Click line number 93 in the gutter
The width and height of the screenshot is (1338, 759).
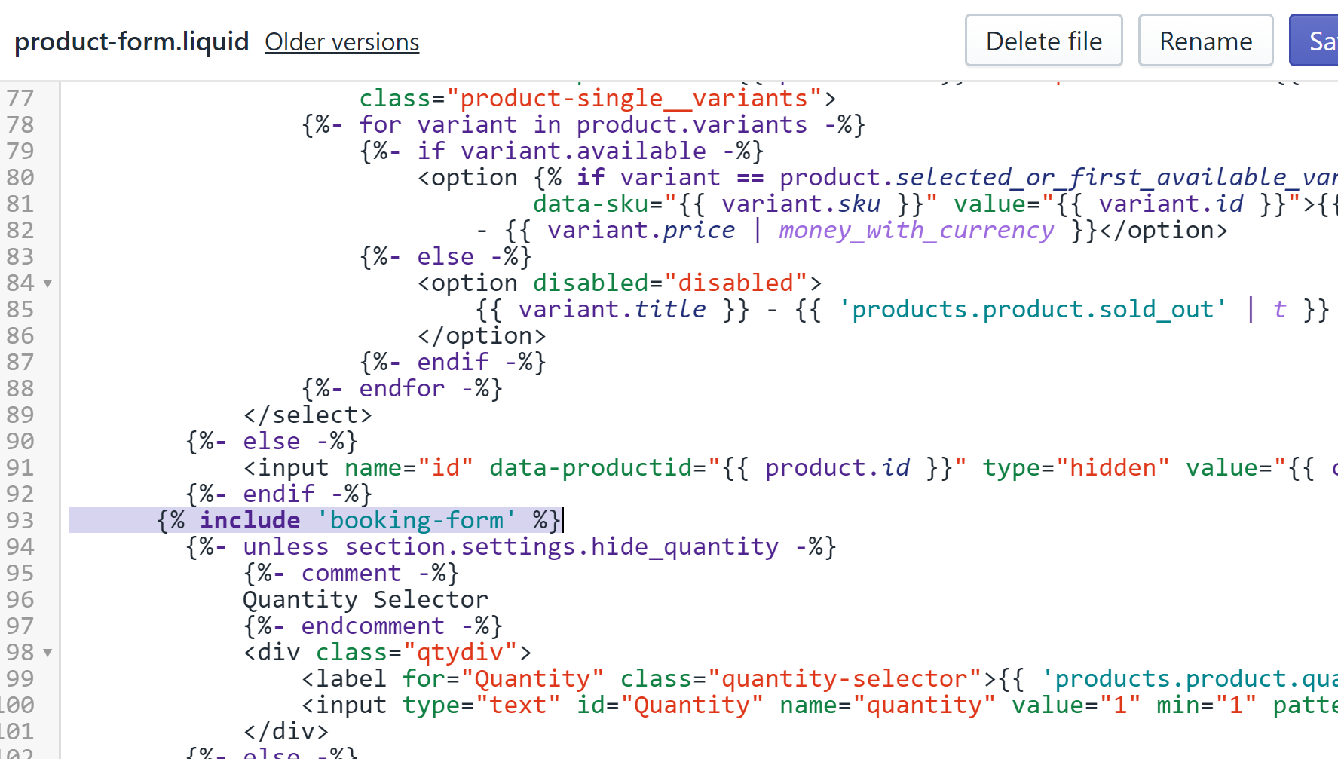(x=20, y=520)
